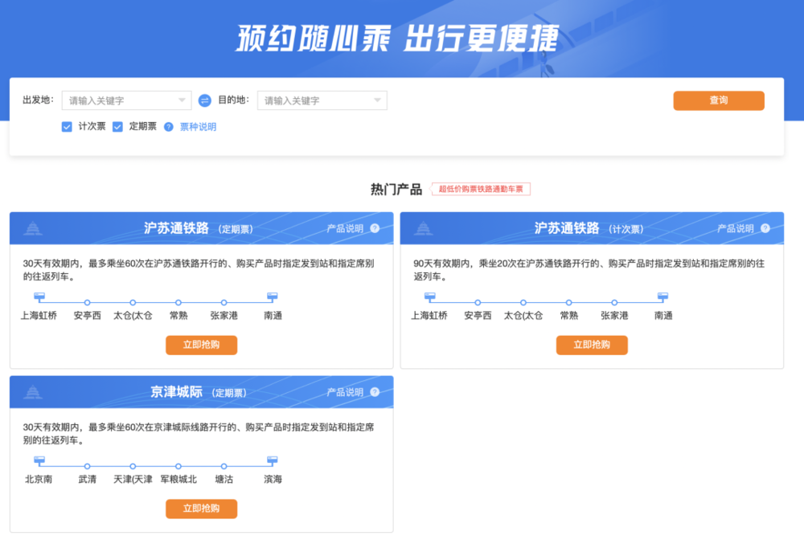Click 立即抢购 on 沪苏通铁路 定期票 card

tap(201, 345)
